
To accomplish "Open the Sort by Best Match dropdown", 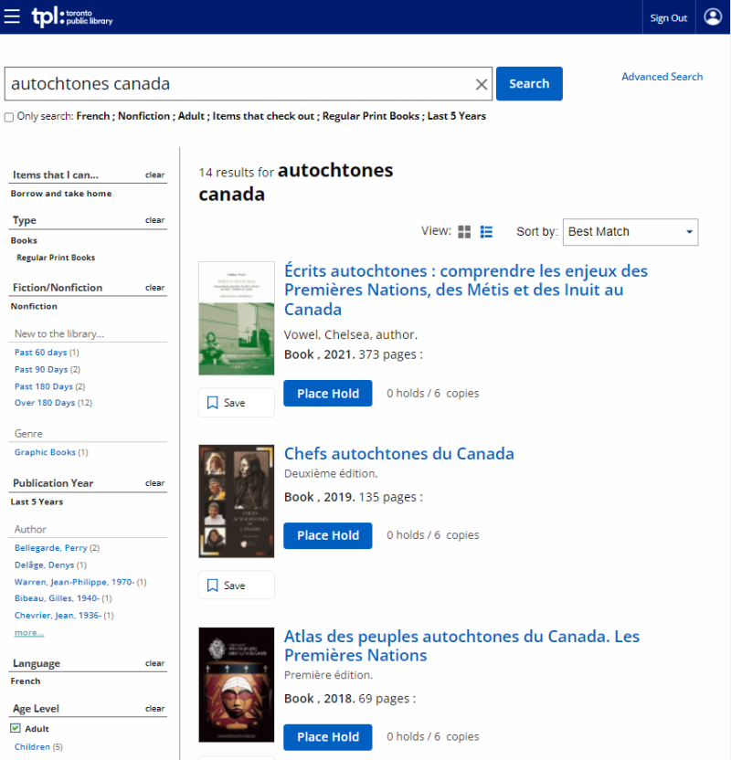I will click(x=630, y=232).
